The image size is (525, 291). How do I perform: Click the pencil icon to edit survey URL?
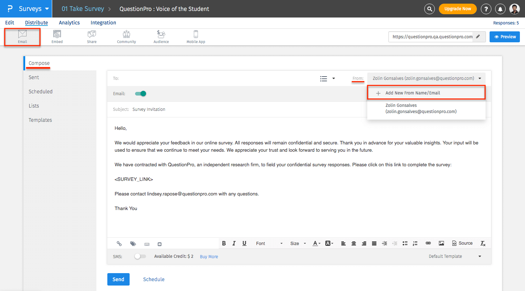[x=479, y=37]
